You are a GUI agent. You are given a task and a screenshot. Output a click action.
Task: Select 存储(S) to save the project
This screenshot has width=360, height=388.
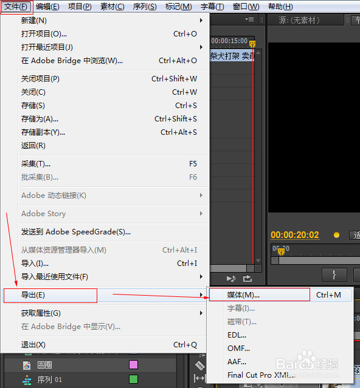click(112, 106)
